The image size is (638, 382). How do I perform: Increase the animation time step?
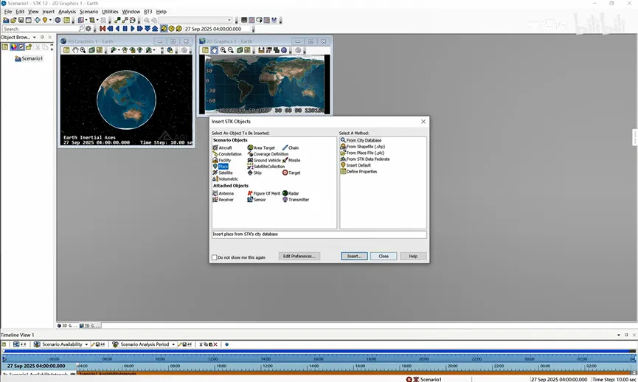click(x=155, y=29)
